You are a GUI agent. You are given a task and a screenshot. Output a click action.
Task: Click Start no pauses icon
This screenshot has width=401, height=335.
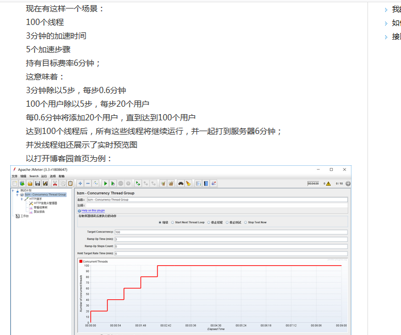[x=113, y=183]
